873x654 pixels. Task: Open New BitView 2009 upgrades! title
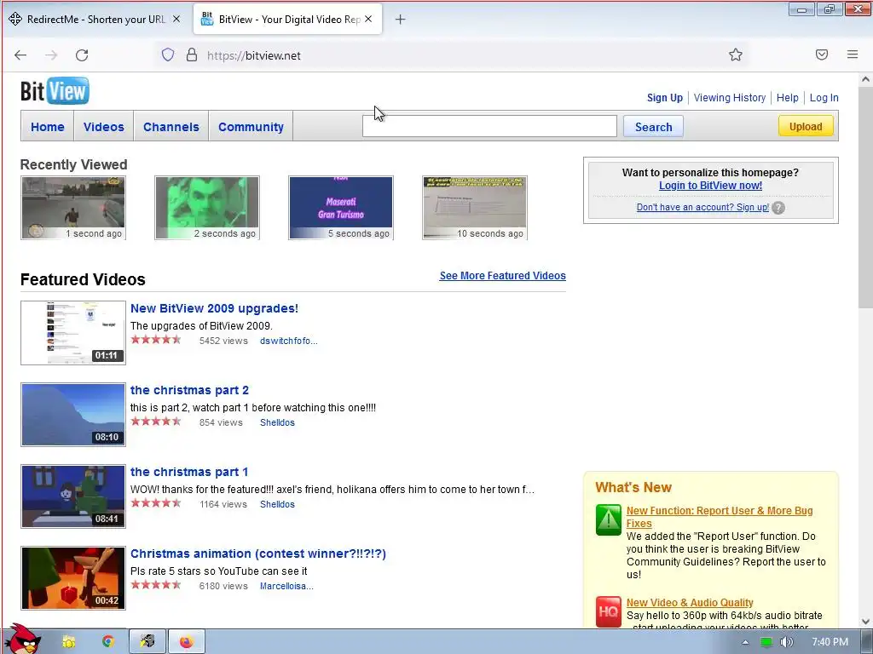point(214,308)
